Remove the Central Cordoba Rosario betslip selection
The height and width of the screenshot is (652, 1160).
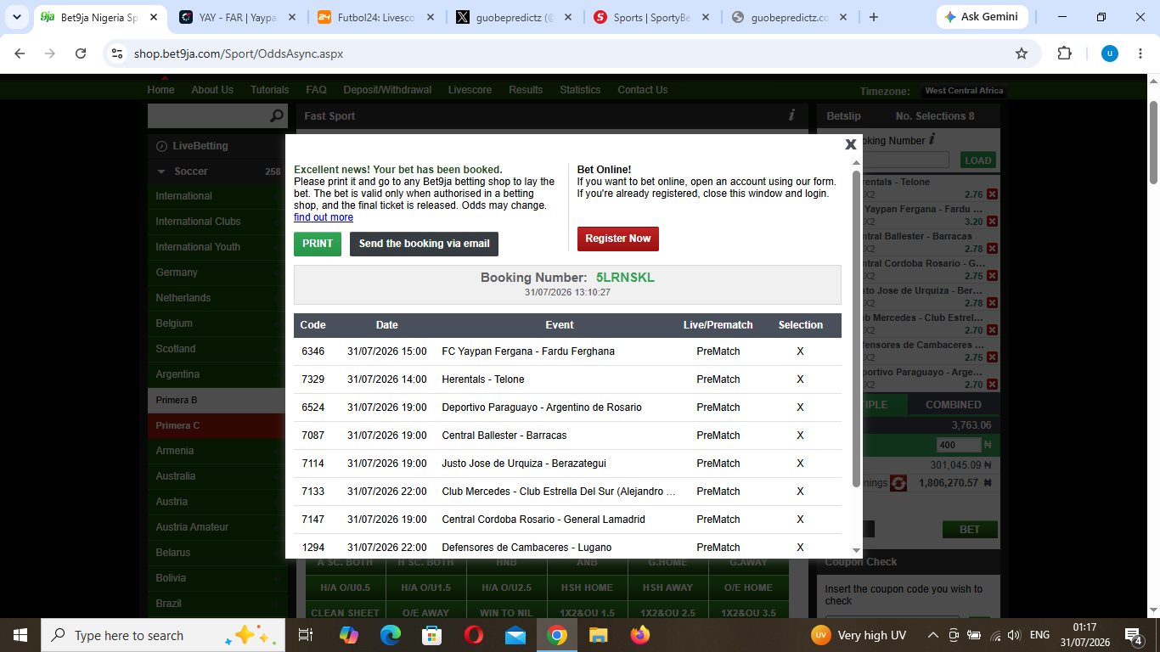pyautogui.click(x=992, y=276)
